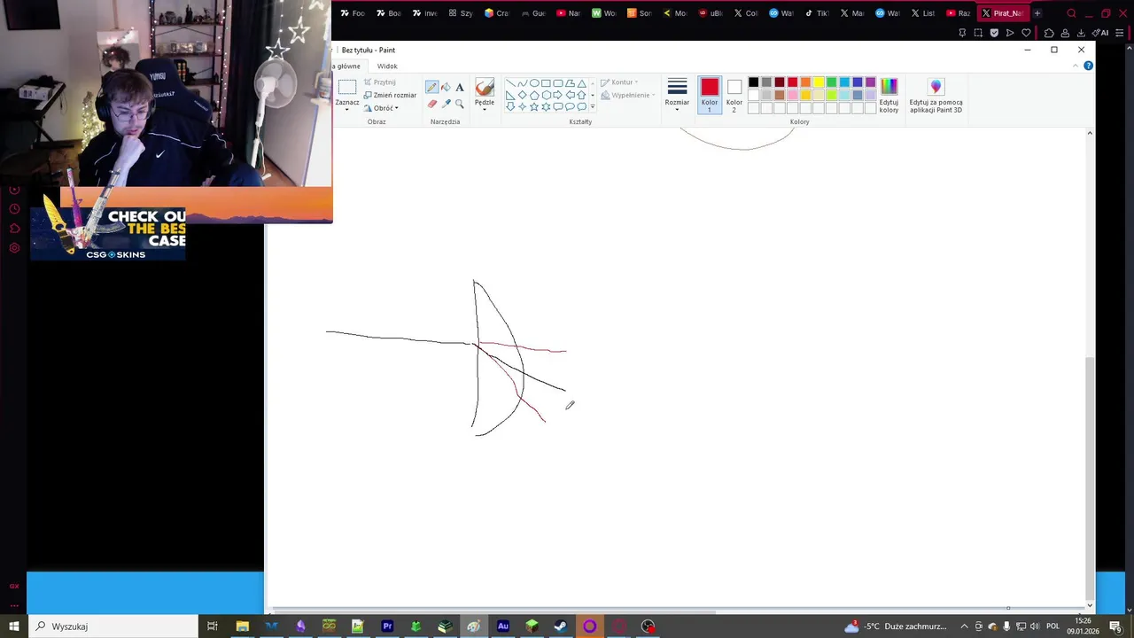Click the POL language indicator
This screenshot has height=638, width=1134.
1052,626
